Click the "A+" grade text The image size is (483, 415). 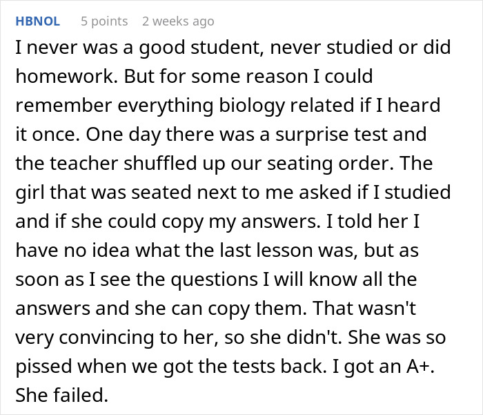click(437, 367)
